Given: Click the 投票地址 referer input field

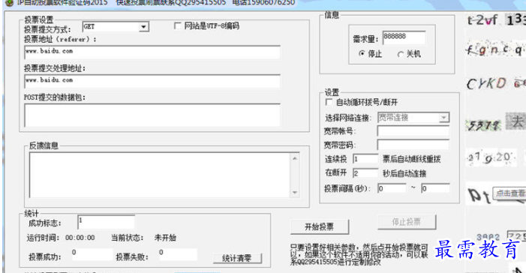Looking at the screenshot, I should pos(152,52).
